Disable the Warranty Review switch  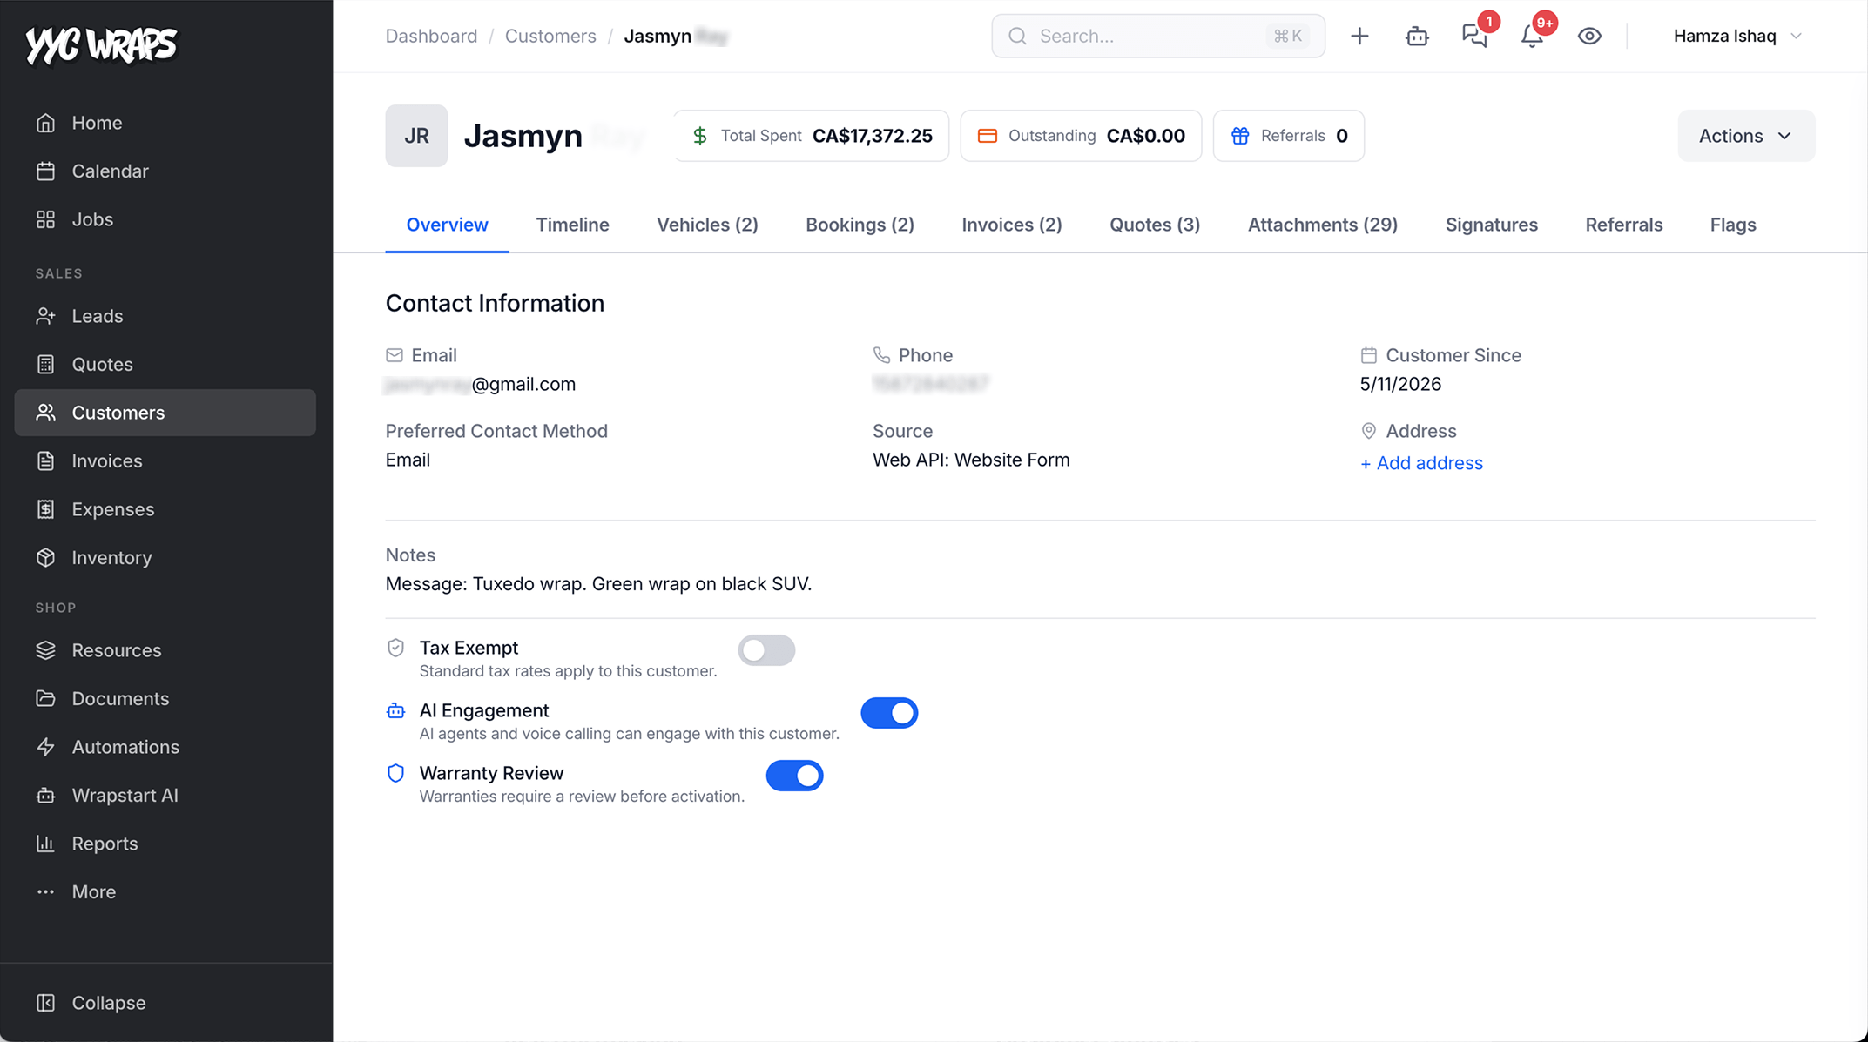coord(794,776)
